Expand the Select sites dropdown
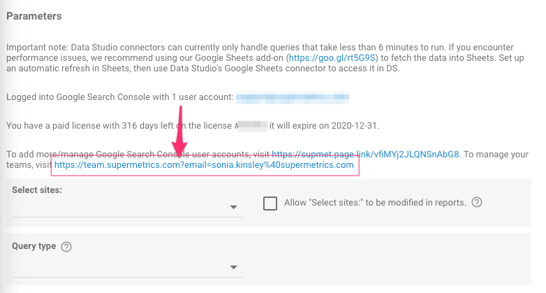Image resolution: width=546 pixels, height=293 pixels. click(128, 207)
